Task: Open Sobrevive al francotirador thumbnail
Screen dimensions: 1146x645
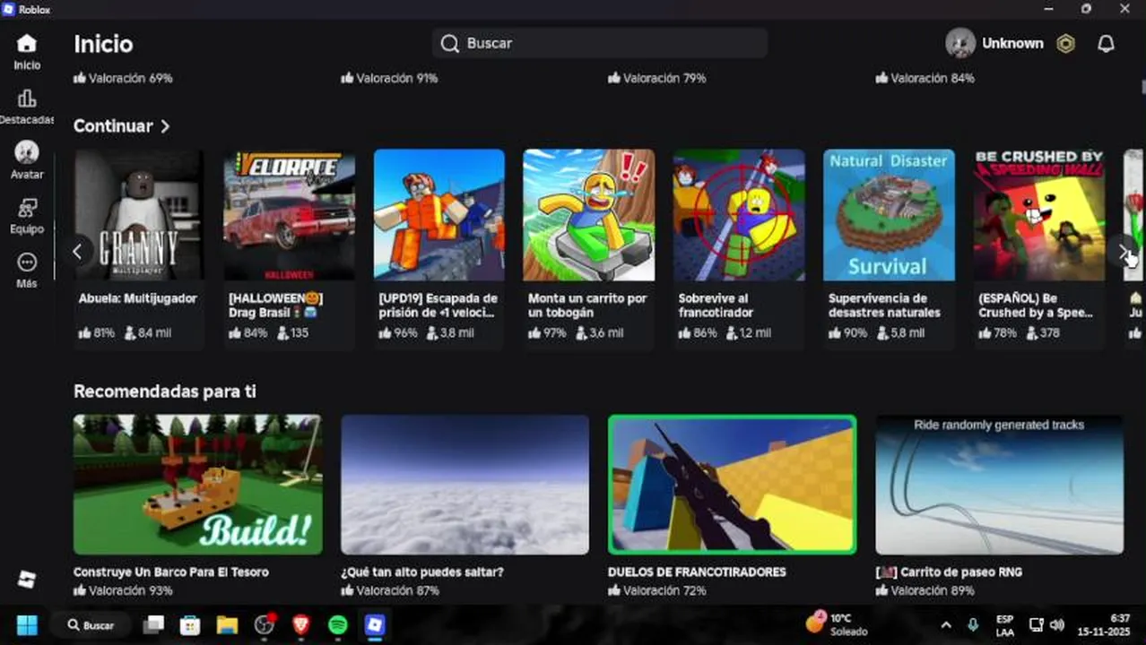Action: click(x=739, y=215)
